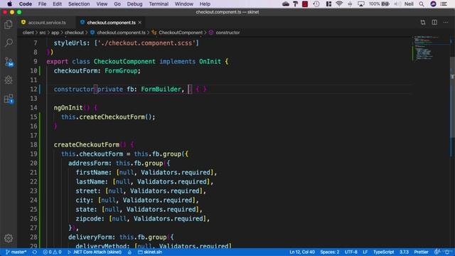Open the View menu
The width and height of the screenshot is (455, 256).
coord(102,4)
